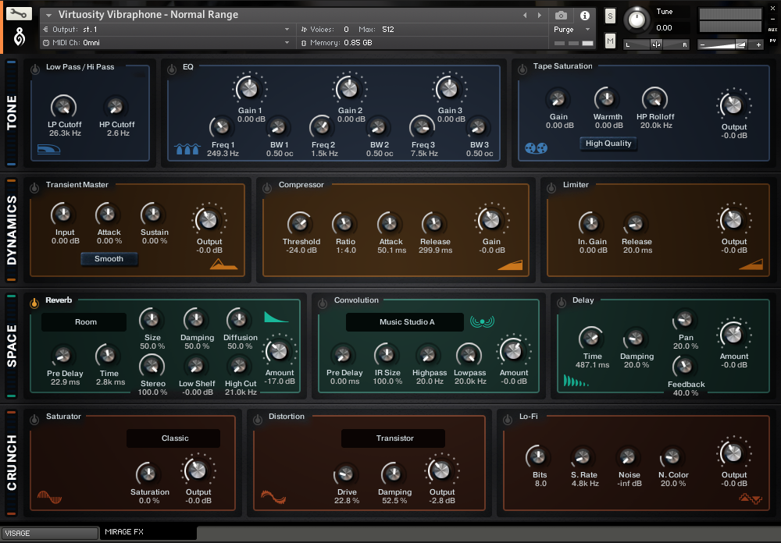Select the DYNAMICS section label

pos(12,230)
